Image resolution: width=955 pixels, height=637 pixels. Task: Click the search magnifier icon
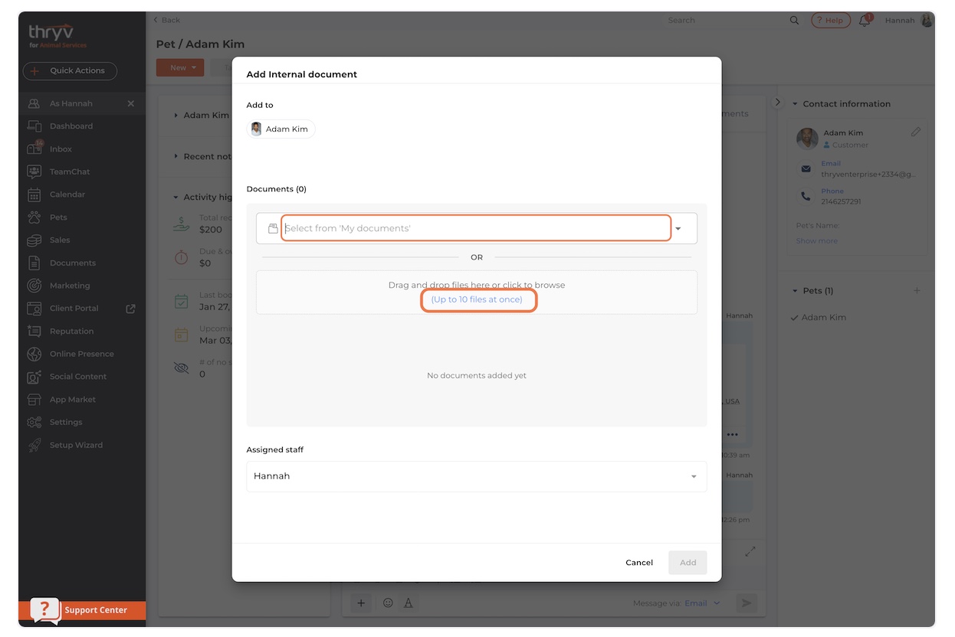click(x=794, y=21)
